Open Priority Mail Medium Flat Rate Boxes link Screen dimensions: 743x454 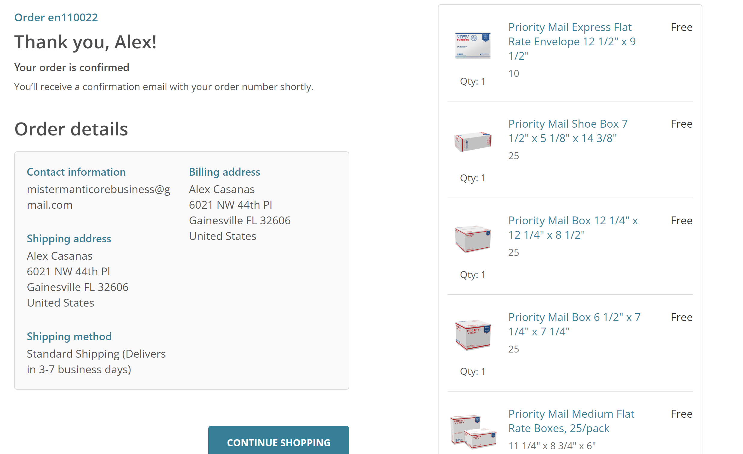[x=571, y=421]
